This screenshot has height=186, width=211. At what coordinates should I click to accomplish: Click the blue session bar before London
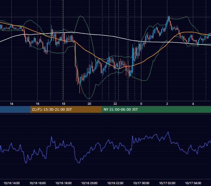[15, 109]
